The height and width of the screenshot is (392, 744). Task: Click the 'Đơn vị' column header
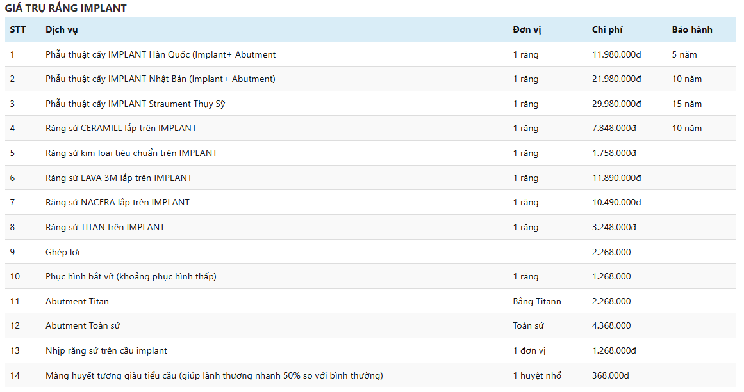527,29
